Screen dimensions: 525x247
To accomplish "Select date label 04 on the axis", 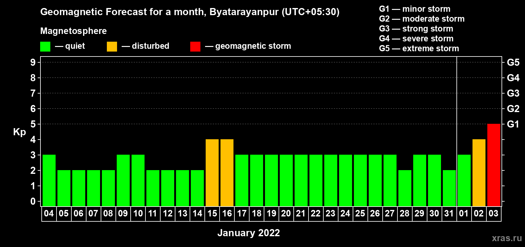I will (x=49, y=214).
